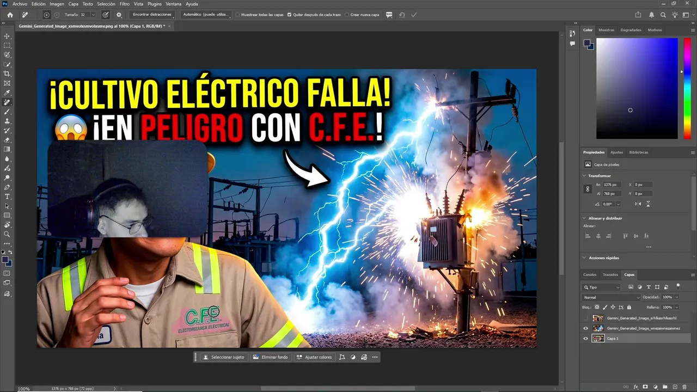Open the Search magnifier at top right

point(663,15)
